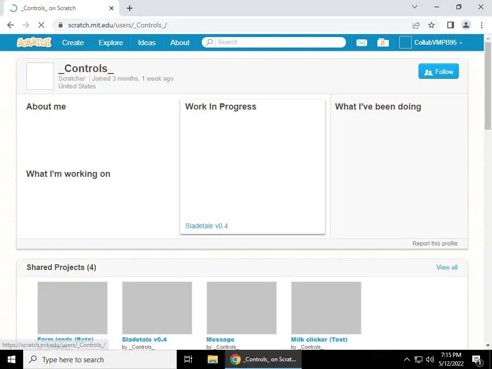Click the Scratch logo

tap(34, 42)
